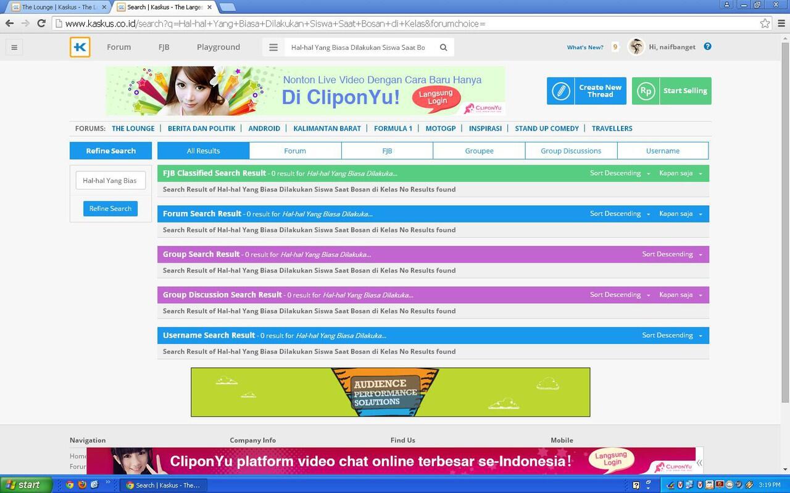Select the All Results tab

pyautogui.click(x=204, y=151)
